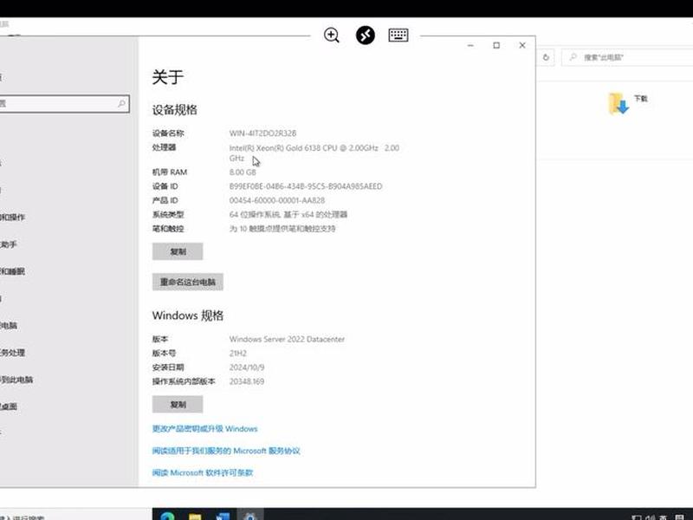Click 重命名这台电脑 button
693x520 pixels.
pyautogui.click(x=188, y=282)
